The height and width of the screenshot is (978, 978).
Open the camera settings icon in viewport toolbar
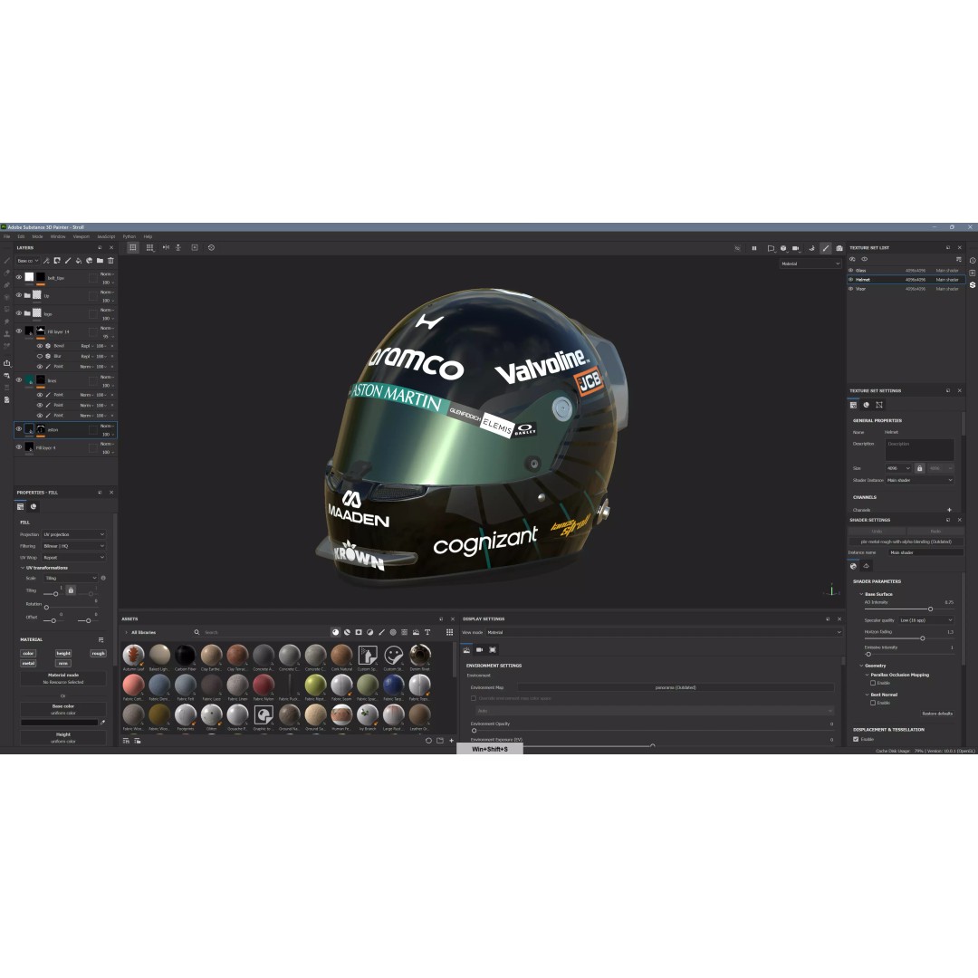(x=795, y=248)
